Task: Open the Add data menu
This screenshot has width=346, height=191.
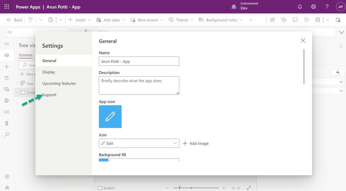Action: click(111, 20)
